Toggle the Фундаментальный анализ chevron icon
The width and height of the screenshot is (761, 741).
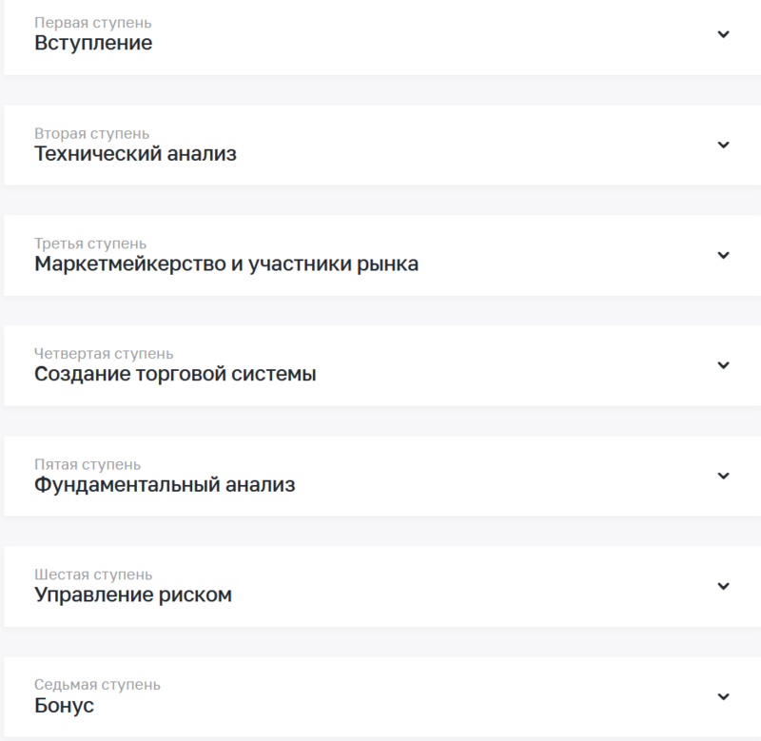tap(723, 476)
